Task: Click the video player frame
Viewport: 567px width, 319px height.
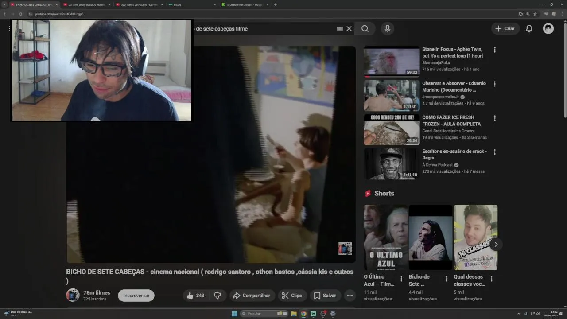Action: 211,155
